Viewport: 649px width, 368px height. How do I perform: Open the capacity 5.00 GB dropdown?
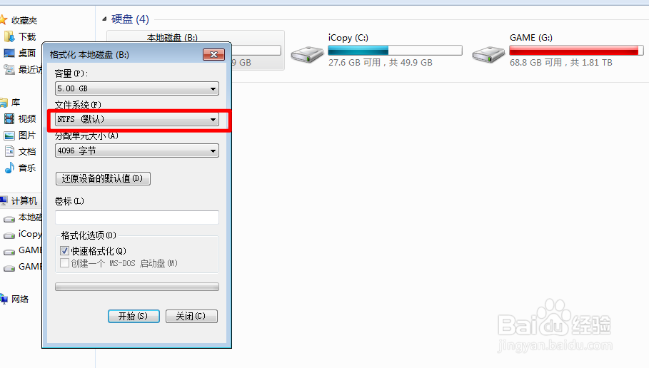point(137,88)
